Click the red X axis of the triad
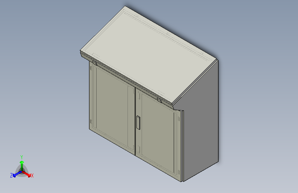The image size is (298, 193). coord(27,174)
